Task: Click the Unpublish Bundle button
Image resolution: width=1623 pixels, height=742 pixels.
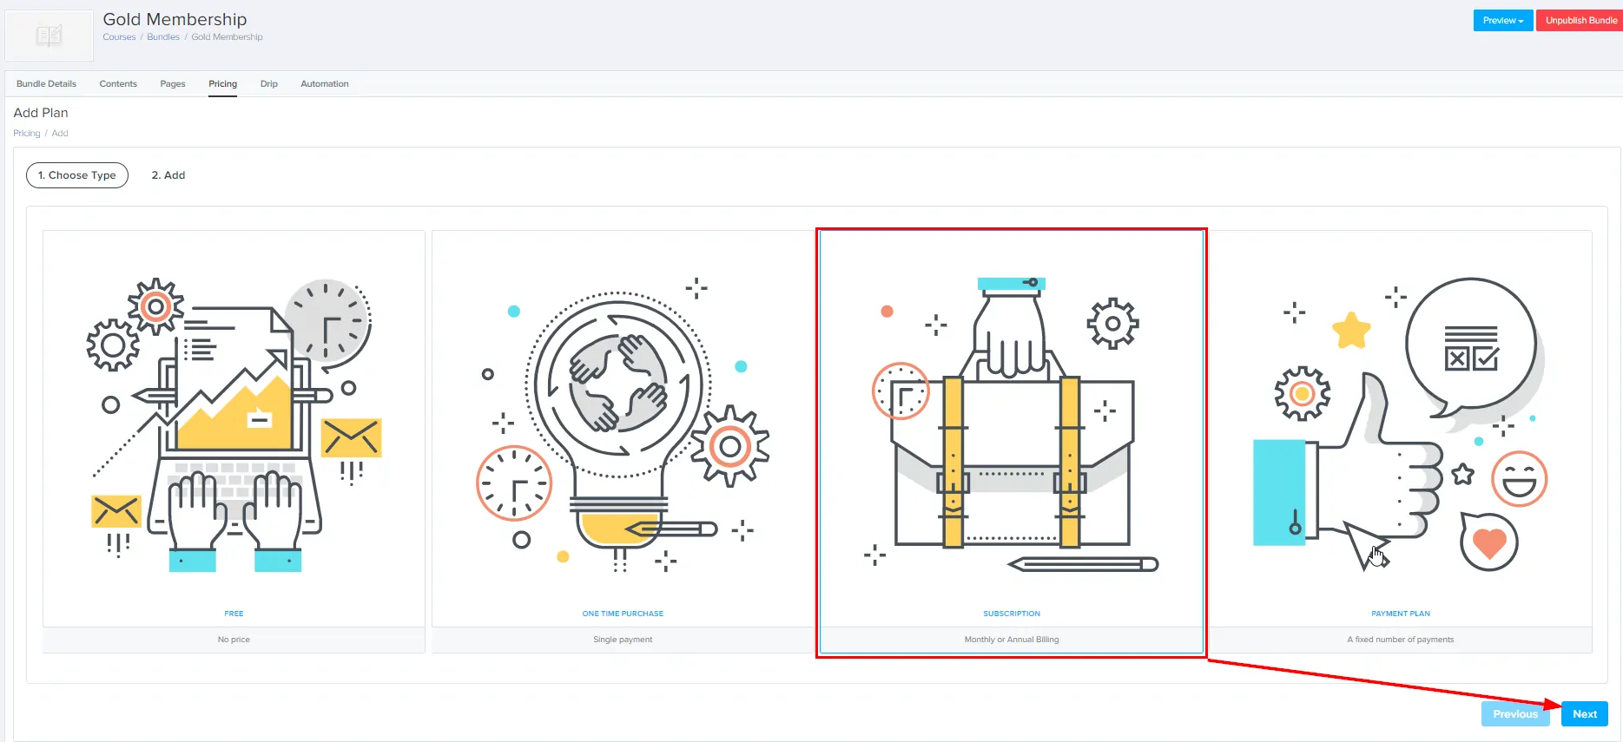Action: tap(1580, 20)
